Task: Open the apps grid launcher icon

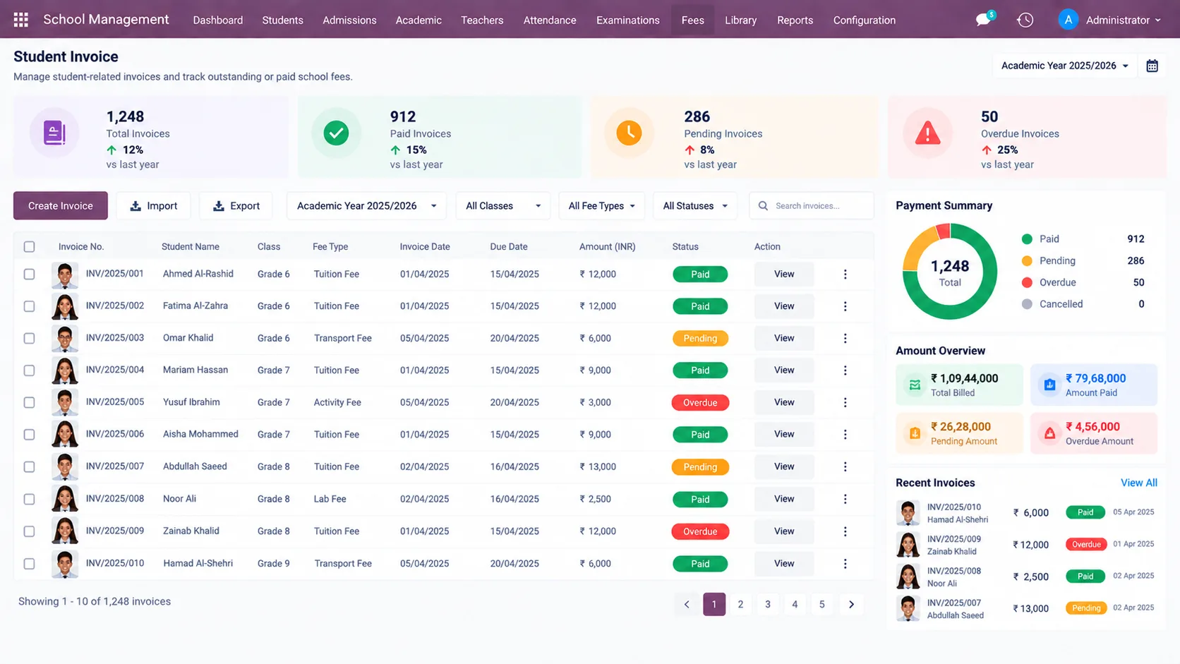Action: [21, 20]
